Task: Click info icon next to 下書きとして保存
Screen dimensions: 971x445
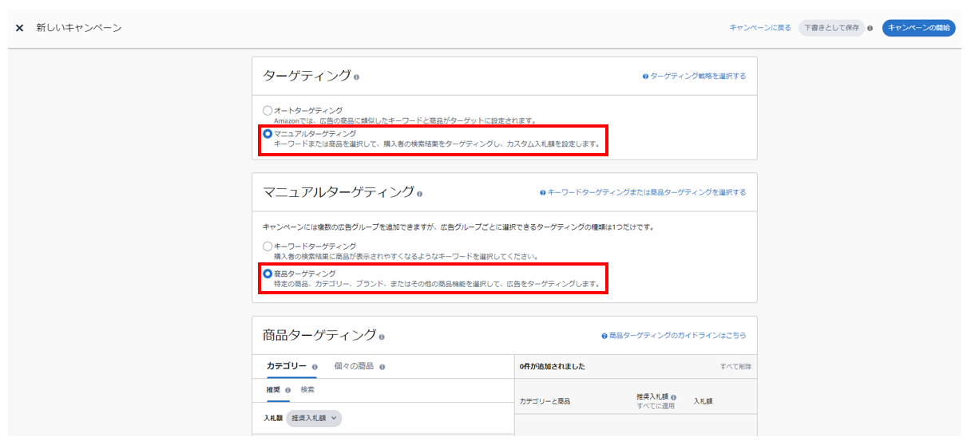Action: (x=870, y=28)
